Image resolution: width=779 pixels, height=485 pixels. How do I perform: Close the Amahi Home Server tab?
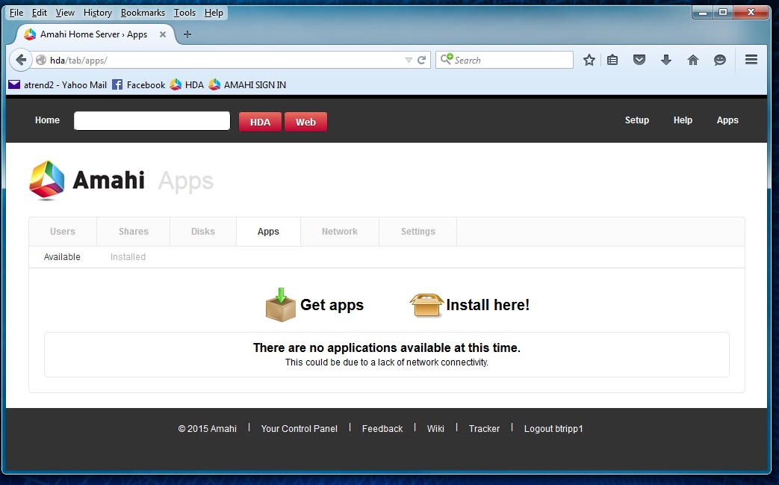pos(163,34)
